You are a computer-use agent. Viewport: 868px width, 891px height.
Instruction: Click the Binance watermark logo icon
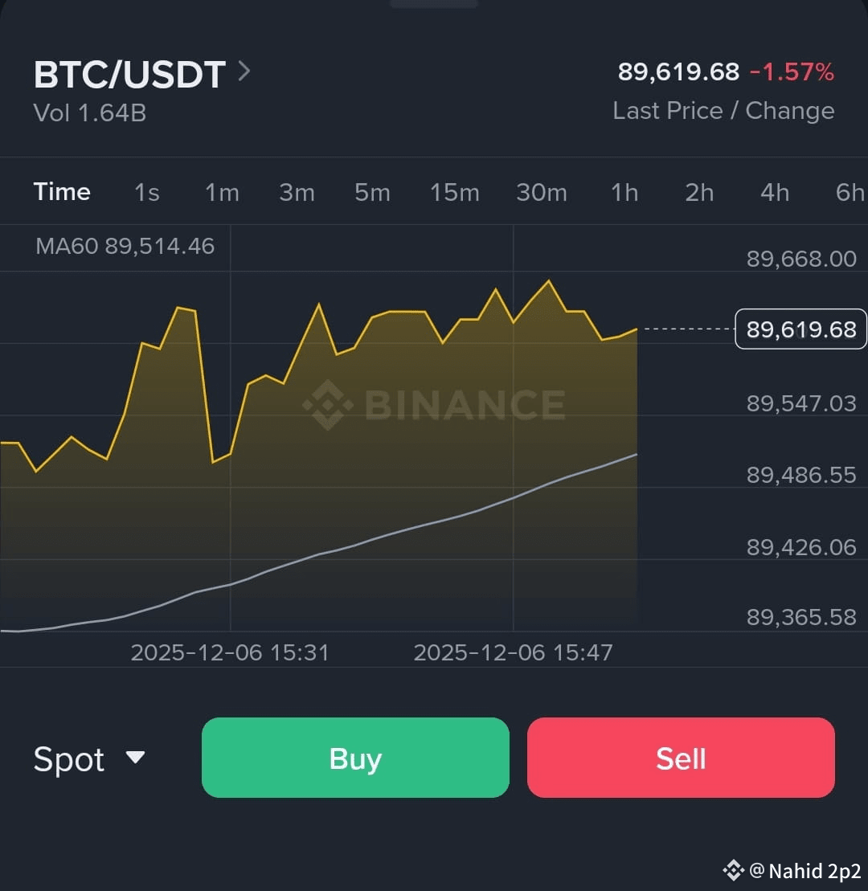click(x=327, y=404)
